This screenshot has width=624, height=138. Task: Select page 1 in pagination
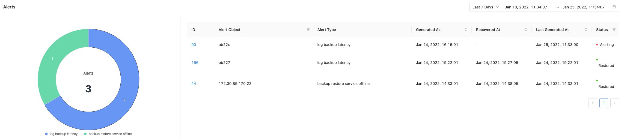(604, 103)
